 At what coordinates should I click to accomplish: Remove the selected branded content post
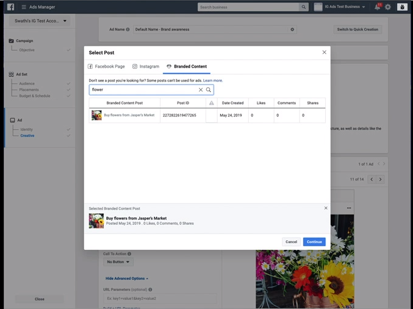[x=326, y=208]
